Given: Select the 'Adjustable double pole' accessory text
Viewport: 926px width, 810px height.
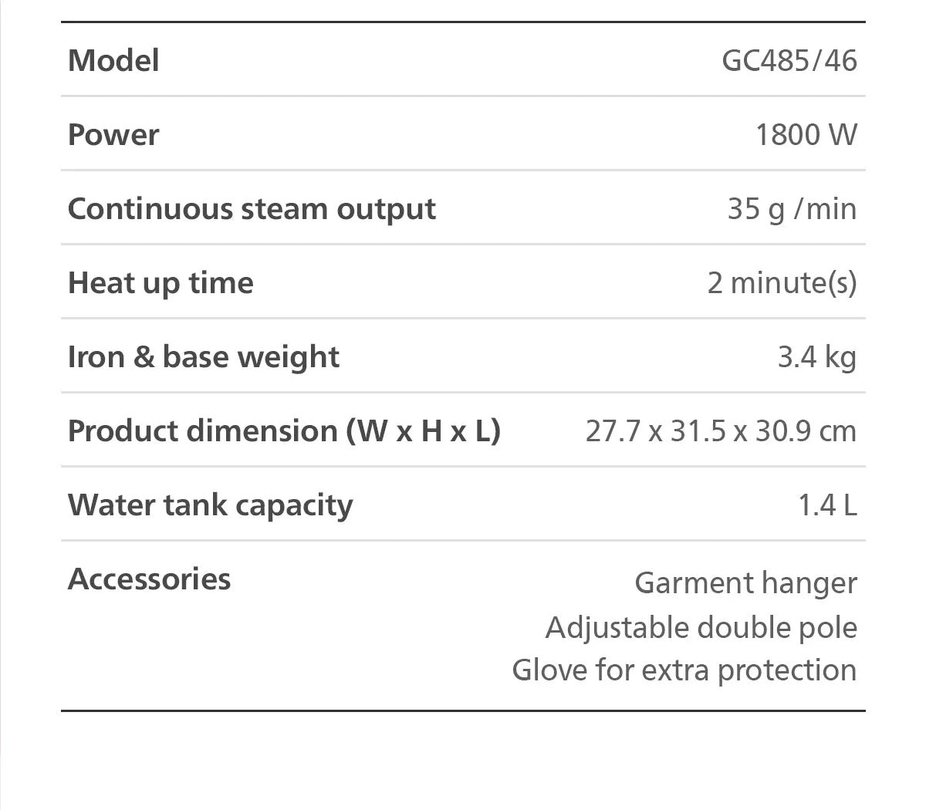Looking at the screenshot, I should coord(701,627).
